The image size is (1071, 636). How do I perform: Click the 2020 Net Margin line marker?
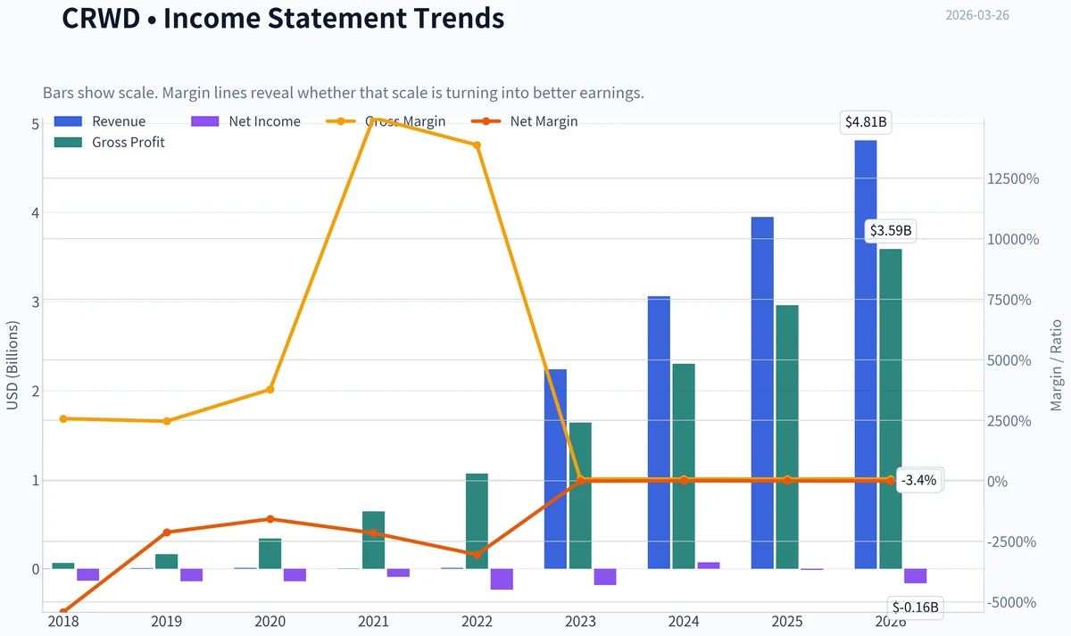click(270, 519)
